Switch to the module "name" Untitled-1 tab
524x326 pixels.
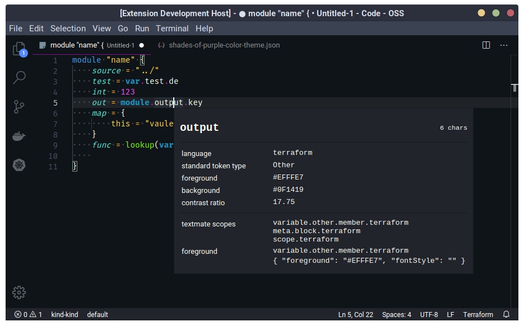[x=91, y=45]
